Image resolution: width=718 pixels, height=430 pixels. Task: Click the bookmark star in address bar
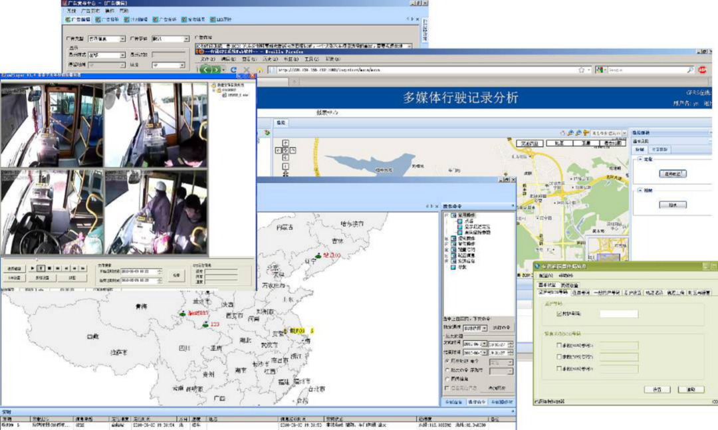coord(581,69)
